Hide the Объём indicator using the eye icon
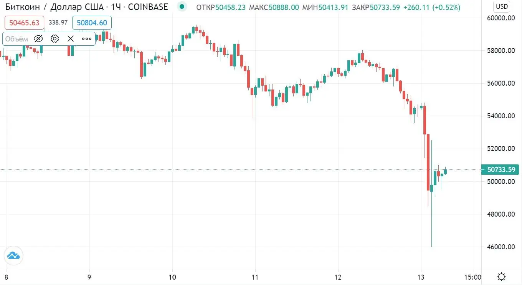This screenshot has width=522, height=285. coord(38,38)
